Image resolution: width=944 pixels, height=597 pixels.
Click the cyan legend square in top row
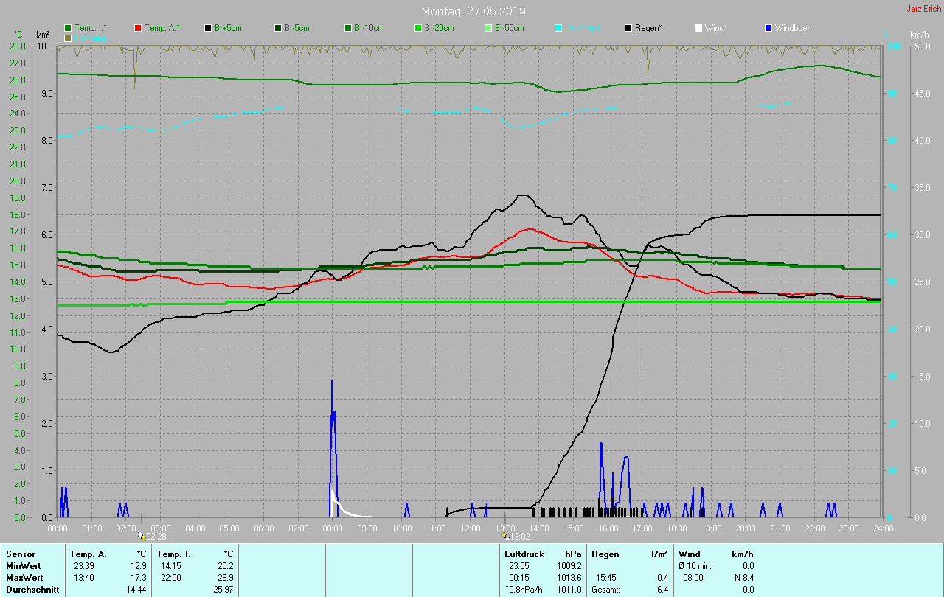558,28
